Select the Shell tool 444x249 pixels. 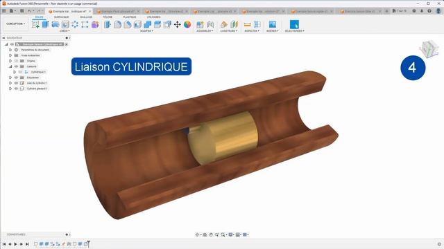point(137,24)
